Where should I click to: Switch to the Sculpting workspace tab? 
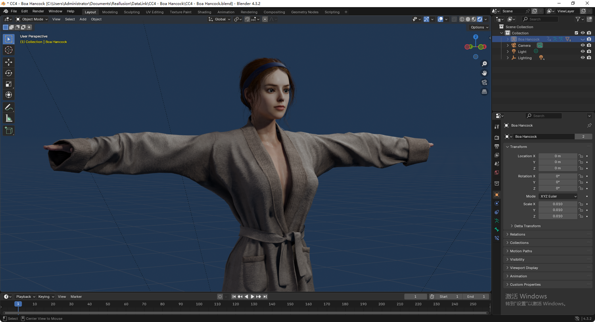click(x=132, y=12)
